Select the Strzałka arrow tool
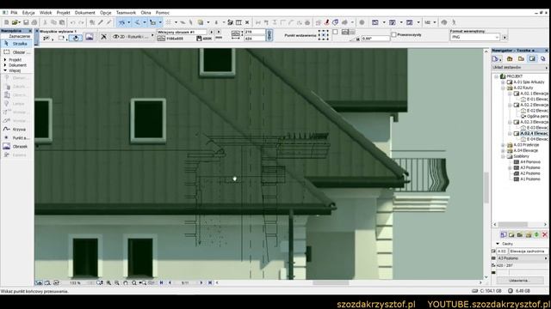551x309 pixels. (x=16, y=44)
